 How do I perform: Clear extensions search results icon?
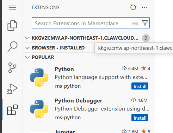click(135, 23)
